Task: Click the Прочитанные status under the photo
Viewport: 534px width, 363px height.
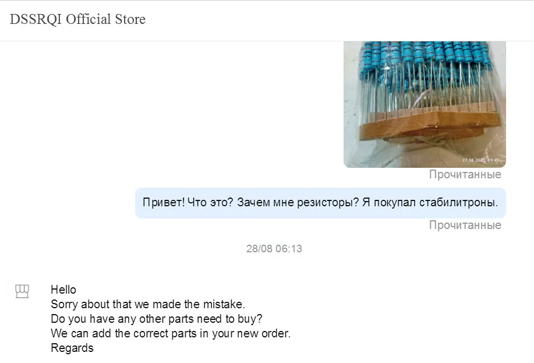Action: [x=465, y=174]
